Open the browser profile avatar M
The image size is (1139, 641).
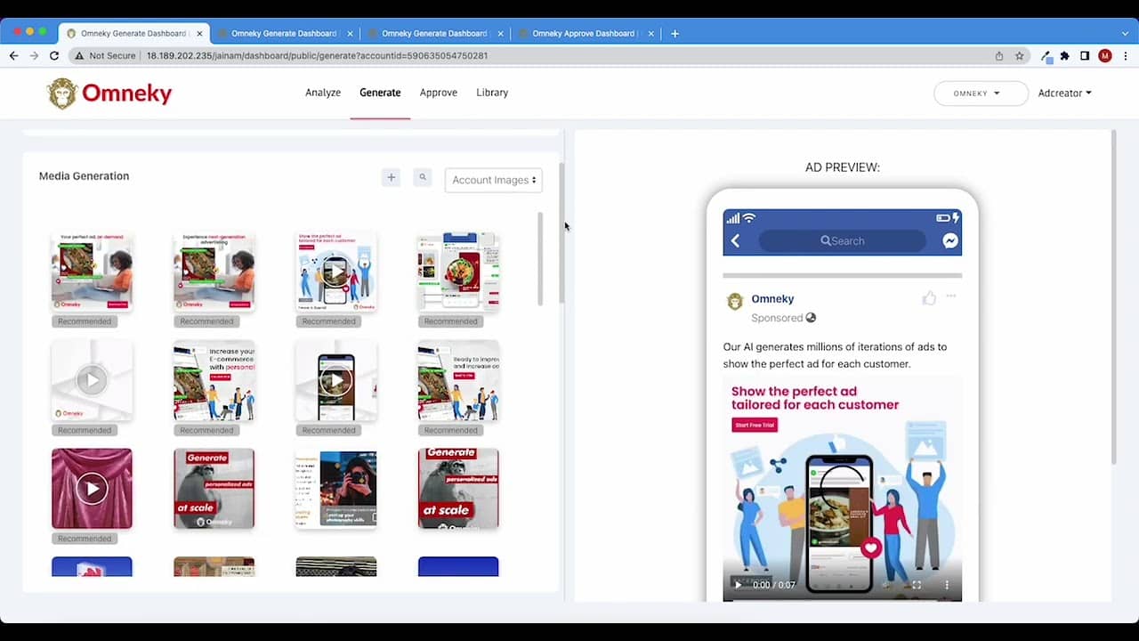[1105, 55]
